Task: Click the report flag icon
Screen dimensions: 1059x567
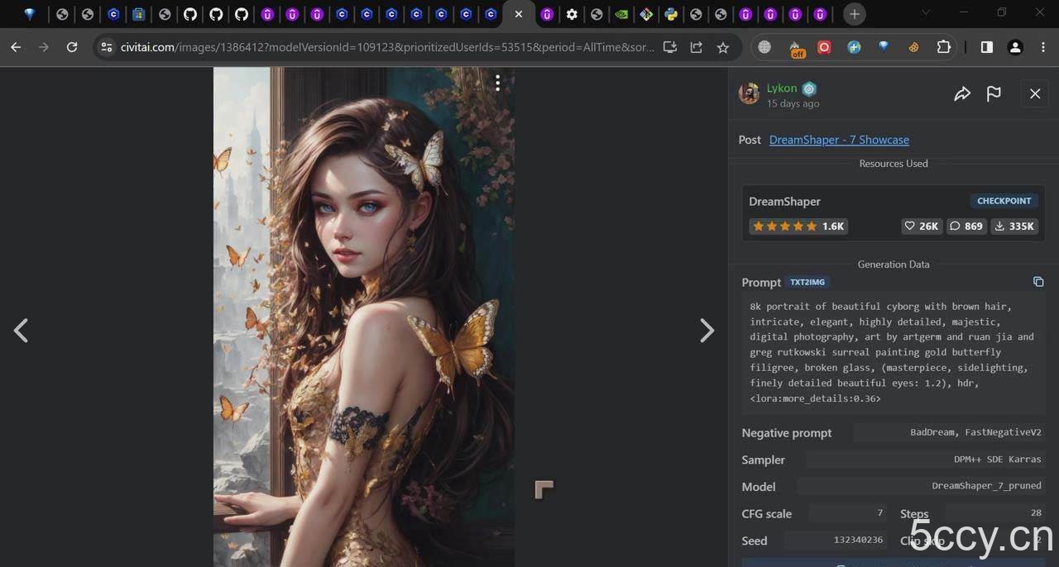Action: (994, 94)
